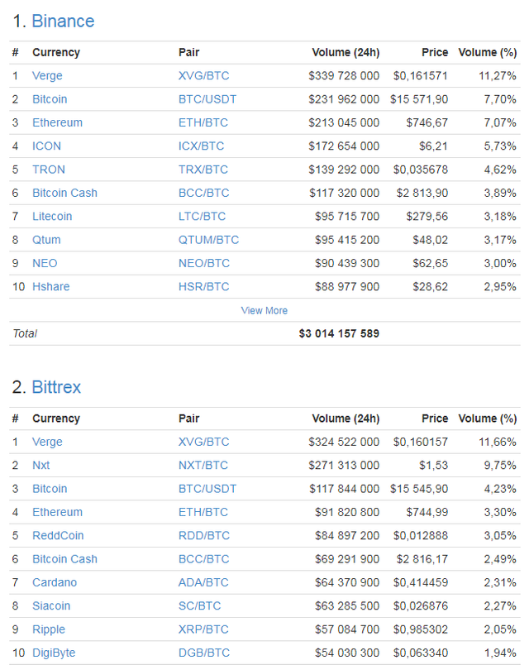
Task: Click View More under Binance table
Action: [264, 310]
